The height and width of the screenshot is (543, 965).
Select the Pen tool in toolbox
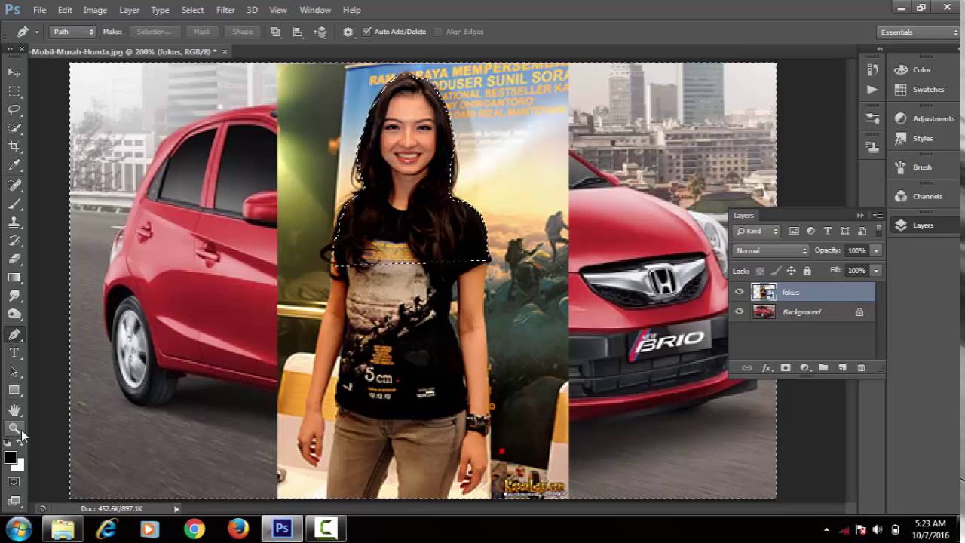[x=14, y=334]
